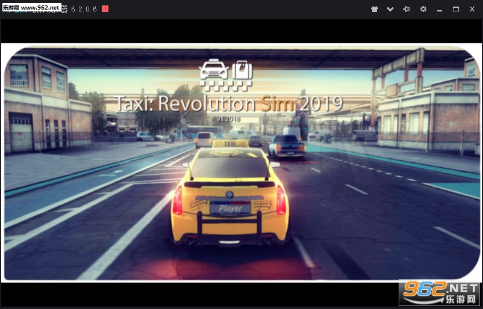Open the skin theme shirt icon
483x309 pixels.
[x=374, y=9]
